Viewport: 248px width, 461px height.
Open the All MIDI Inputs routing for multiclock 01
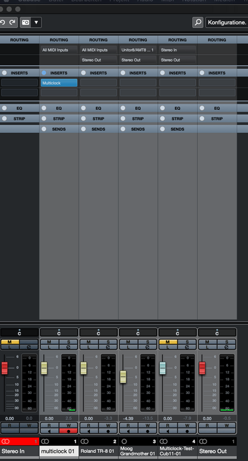(x=59, y=50)
